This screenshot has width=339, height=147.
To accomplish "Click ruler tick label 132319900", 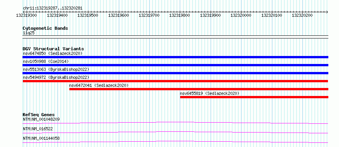I will [211, 15].
